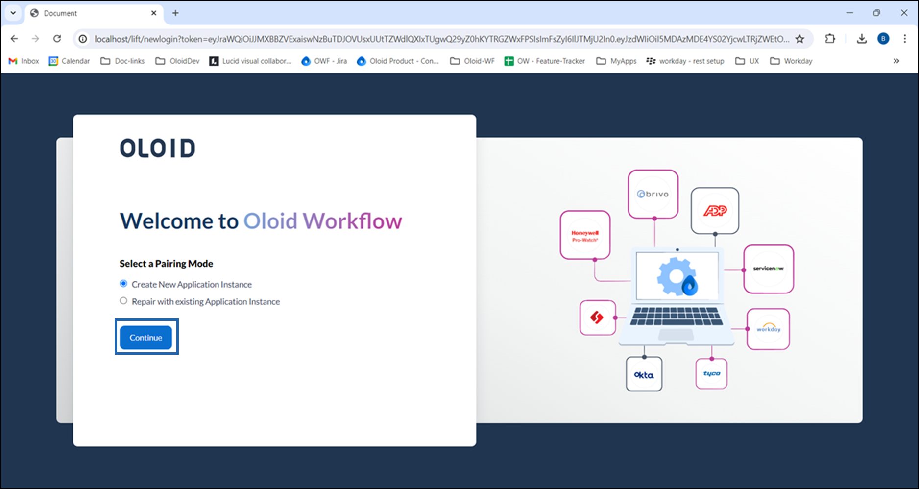
Task: Open the Extensions puzzle icon
Action: pyautogui.click(x=830, y=39)
